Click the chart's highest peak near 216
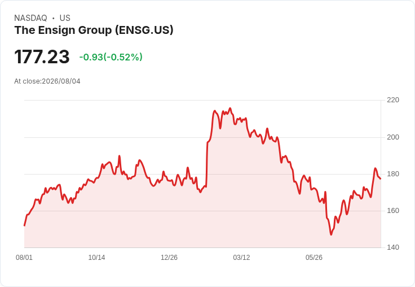Image resolution: width=415 pixels, height=287 pixels. click(x=230, y=108)
